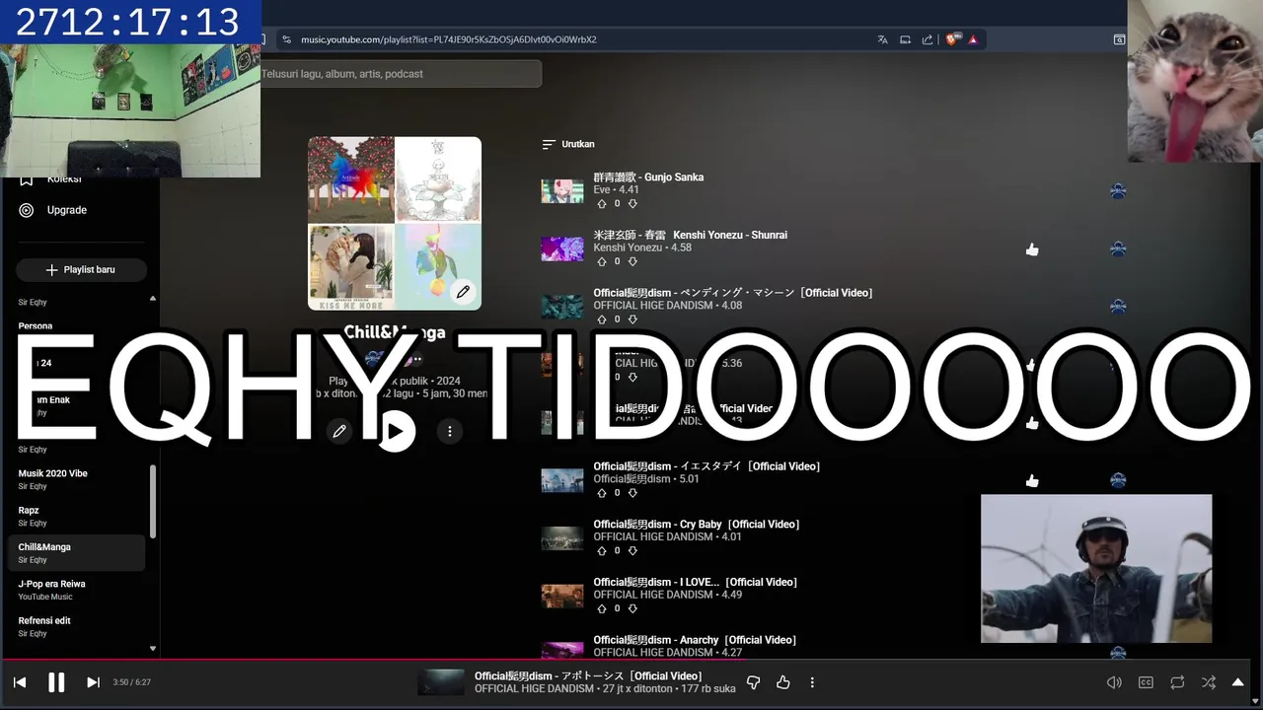Toggle shuffle in player bar

tap(1209, 682)
